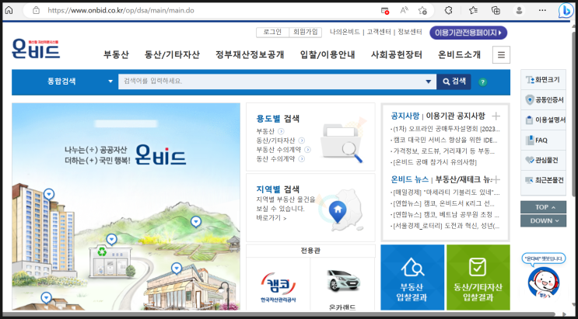Switch to 이용기관 공지사항 tab
The image size is (578, 319).
coord(456,116)
